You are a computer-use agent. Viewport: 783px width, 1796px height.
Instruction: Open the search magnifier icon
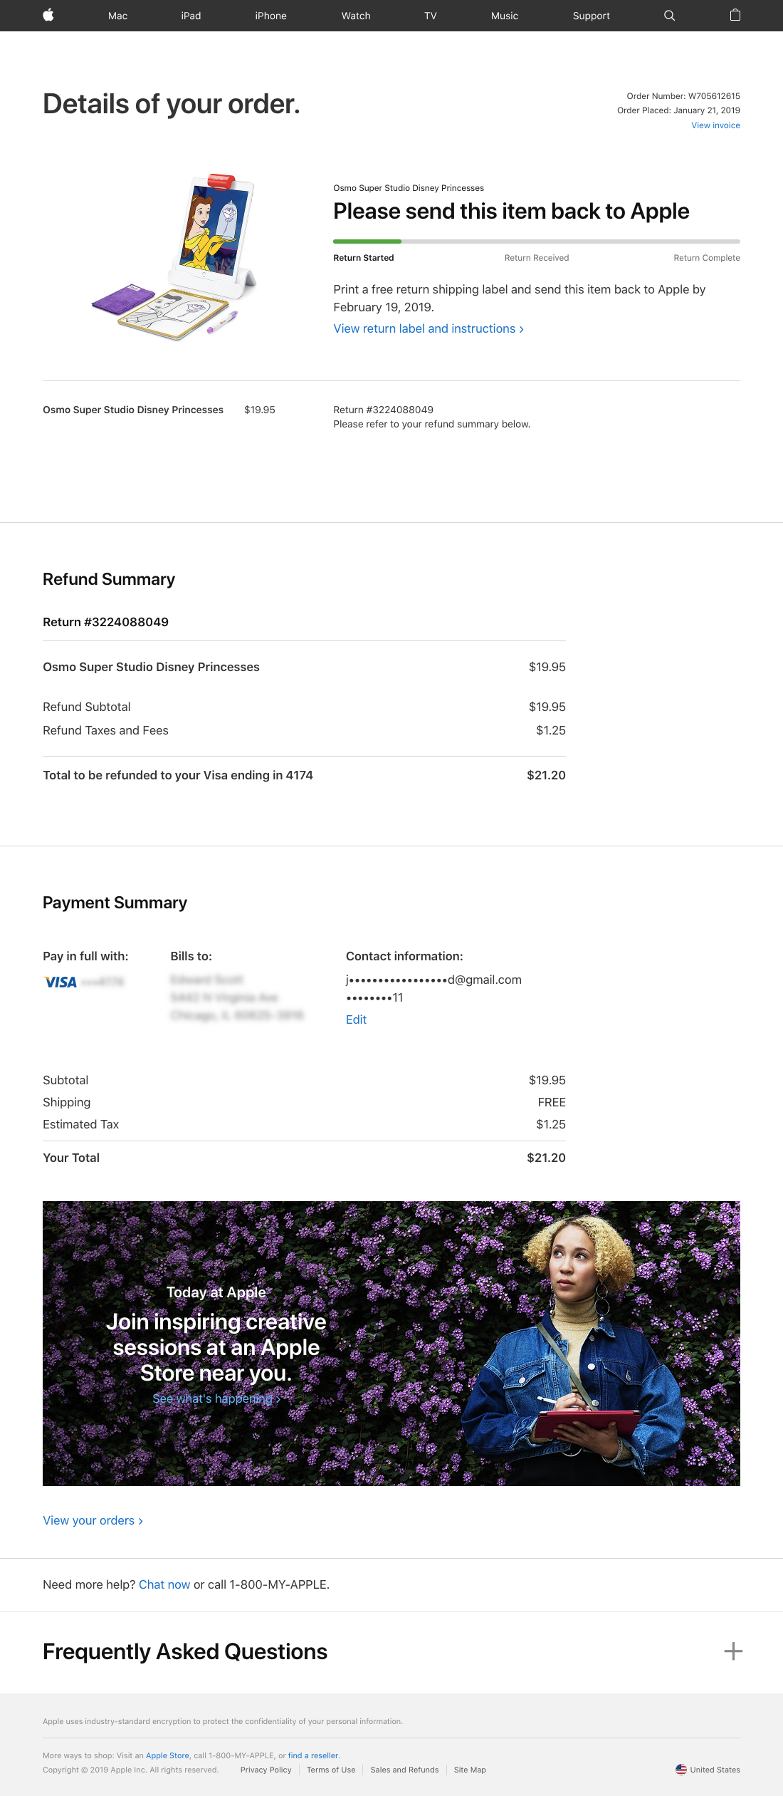[x=669, y=16]
